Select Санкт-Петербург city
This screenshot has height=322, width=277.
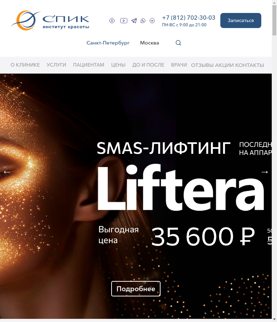click(x=108, y=43)
